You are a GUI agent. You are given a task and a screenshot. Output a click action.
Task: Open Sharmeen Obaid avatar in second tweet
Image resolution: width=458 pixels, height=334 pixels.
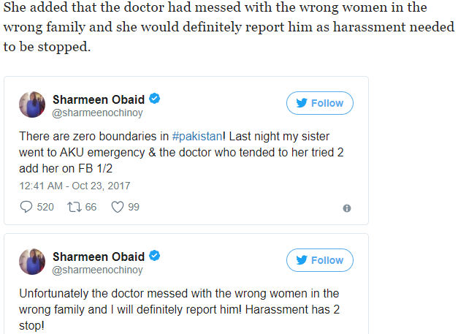point(33,262)
